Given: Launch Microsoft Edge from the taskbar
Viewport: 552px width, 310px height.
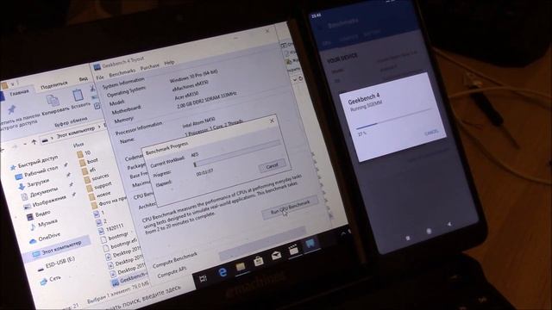Looking at the screenshot, I should [223, 272].
